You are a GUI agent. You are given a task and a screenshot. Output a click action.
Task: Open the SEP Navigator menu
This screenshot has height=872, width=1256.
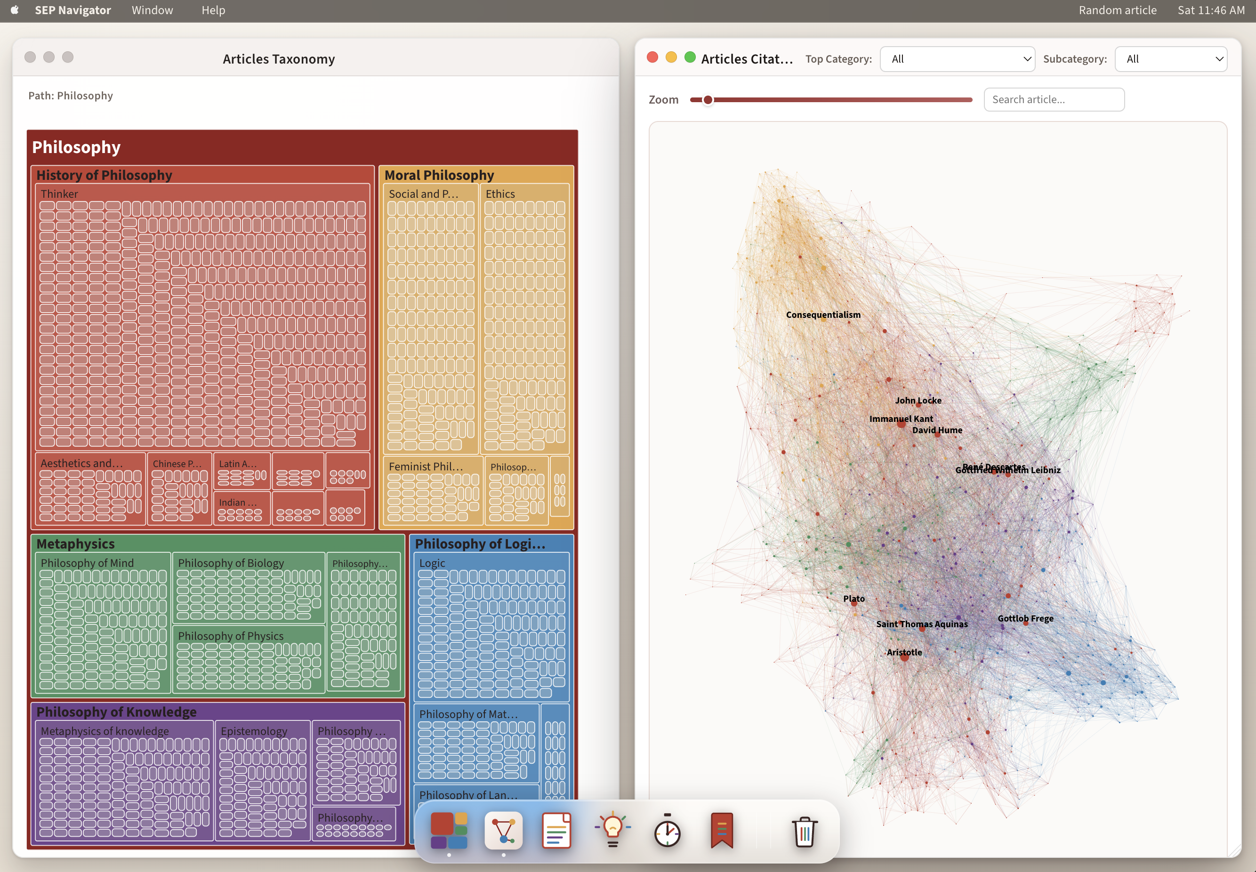(72, 10)
